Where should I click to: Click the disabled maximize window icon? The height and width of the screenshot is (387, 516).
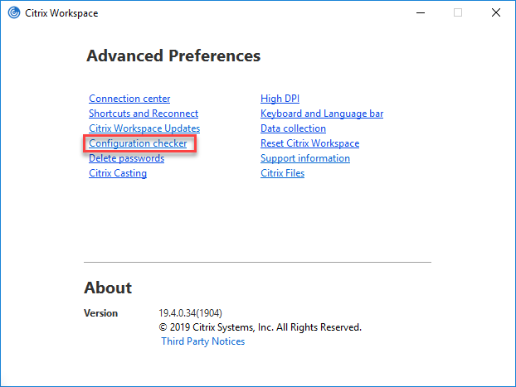click(x=458, y=12)
